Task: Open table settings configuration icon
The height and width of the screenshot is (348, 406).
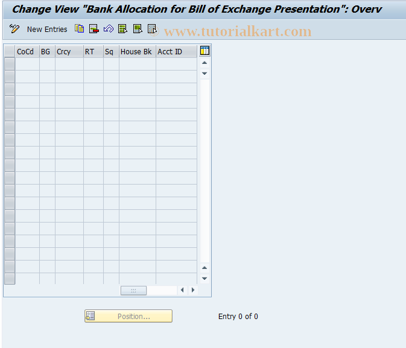Action: point(205,51)
